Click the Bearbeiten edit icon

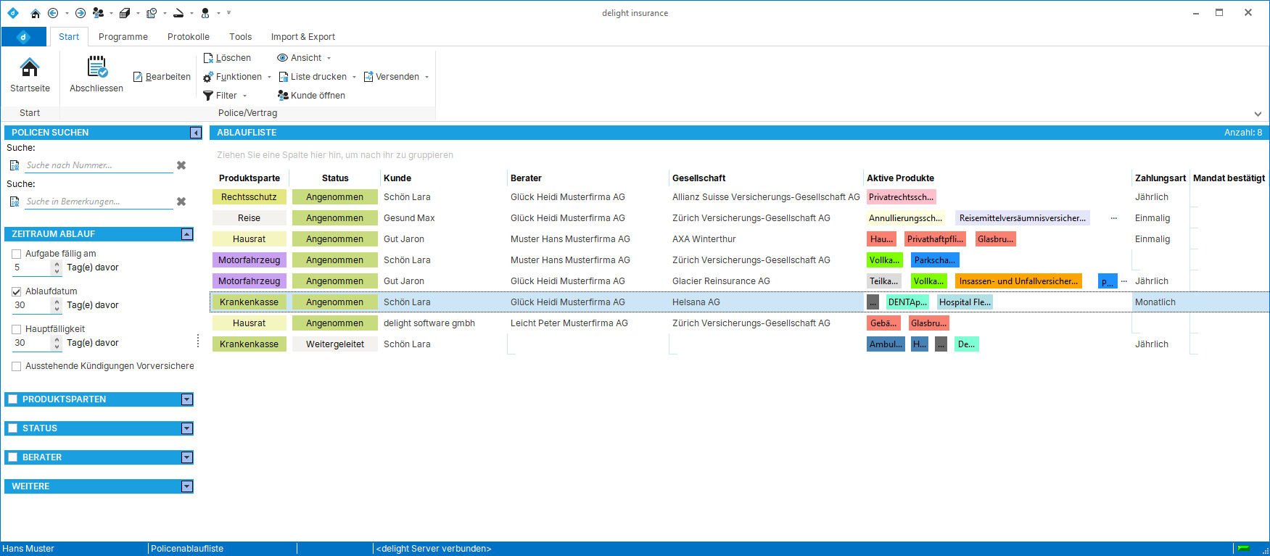(x=138, y=77)
